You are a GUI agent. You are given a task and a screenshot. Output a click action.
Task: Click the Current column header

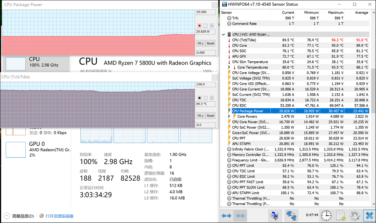point(283,13)
